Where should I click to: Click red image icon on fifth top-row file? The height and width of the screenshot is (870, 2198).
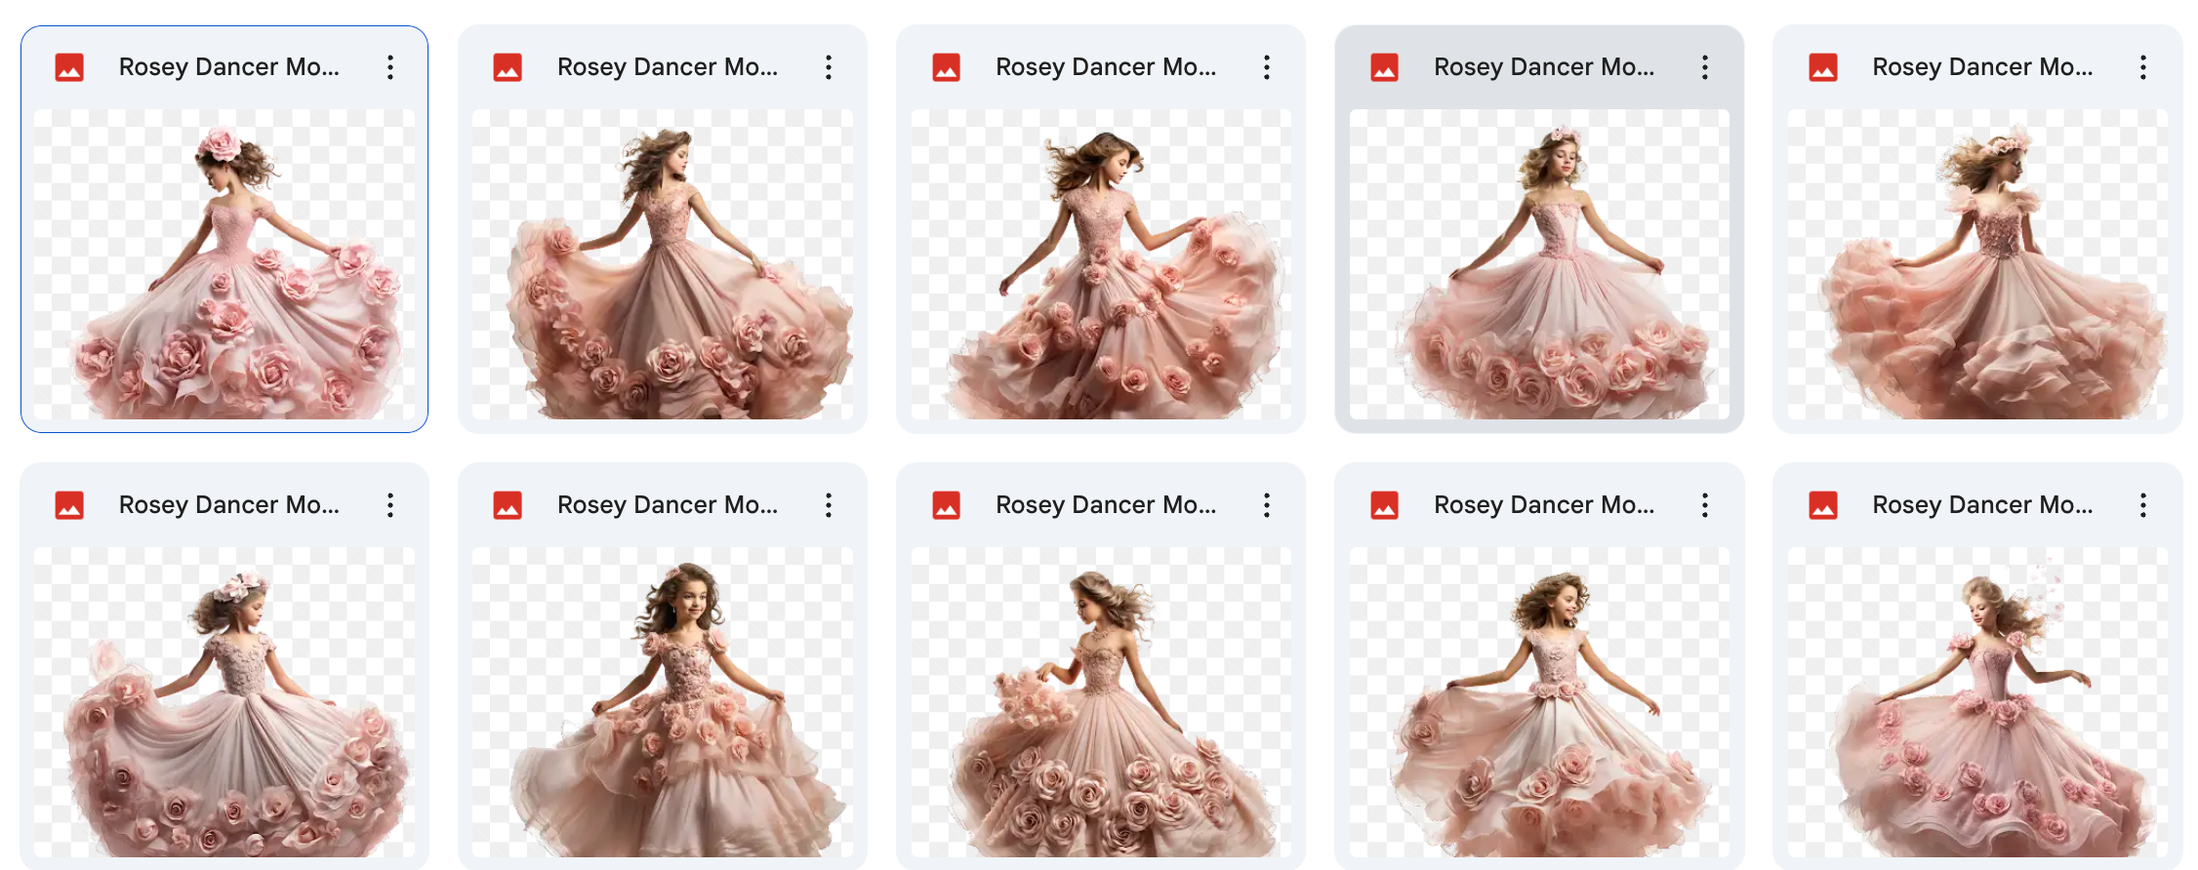click(1822, 67)
